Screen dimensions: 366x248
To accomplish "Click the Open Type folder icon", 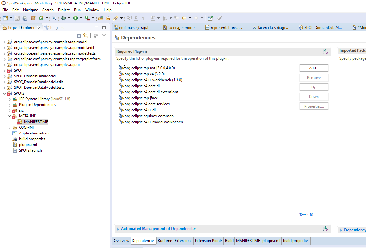I will pos(100,18).
